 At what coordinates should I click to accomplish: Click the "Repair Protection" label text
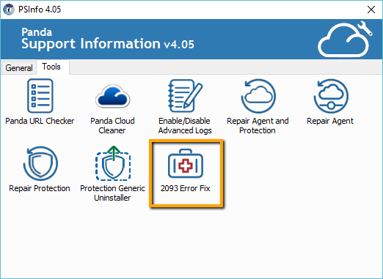[40, 188]
